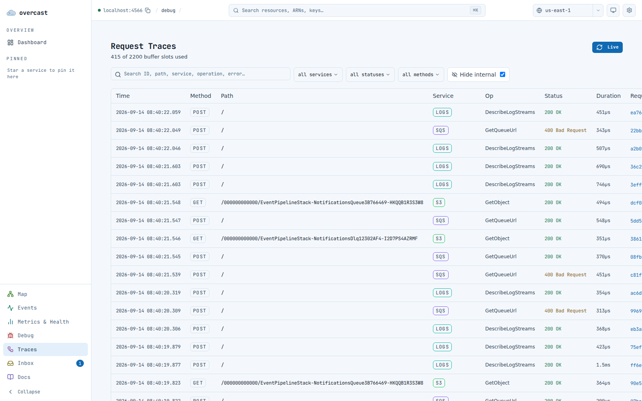Select the 1.5ms duration value
Image resolution: width=642 pixels, height=401 pixels.
603,365
